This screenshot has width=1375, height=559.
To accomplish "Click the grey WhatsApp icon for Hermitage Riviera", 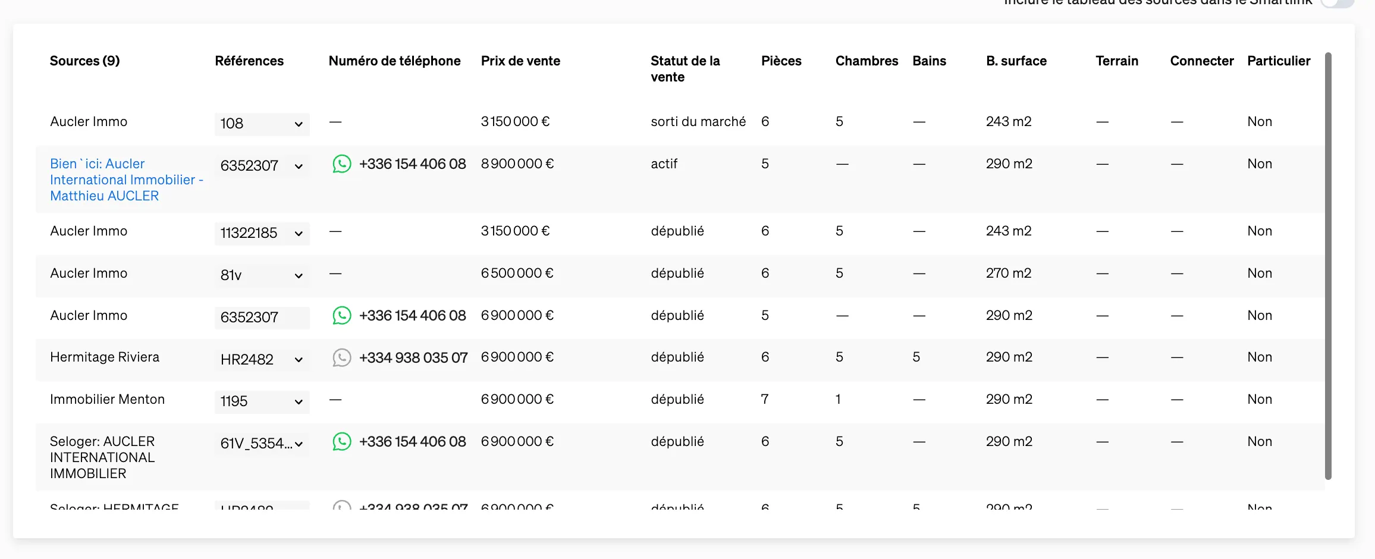I will click(342, 357).
